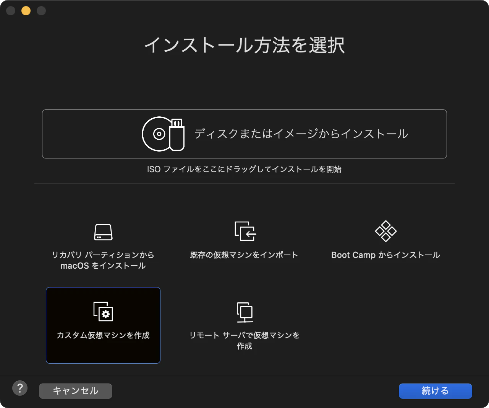Click the highlighted custom VM option card

point(103,325)
